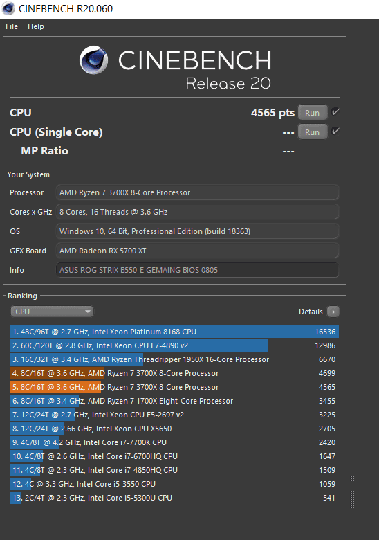Toggle the CPU Single Core test checkbox
379x540 pixels.
point(335,132)
